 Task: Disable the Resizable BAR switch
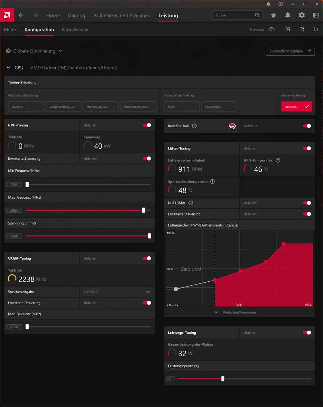pyautogui.click(x=307, y=126)
